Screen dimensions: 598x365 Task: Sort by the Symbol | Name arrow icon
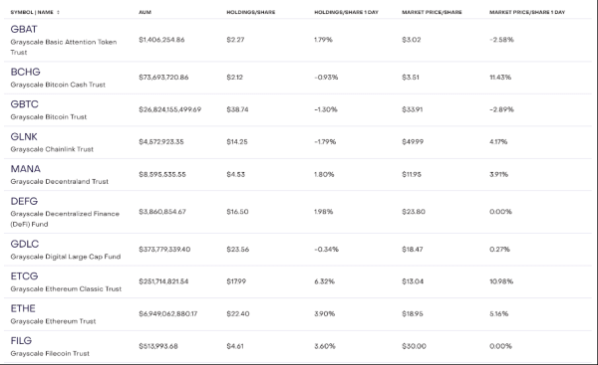pyautogui.click(x=59, y=12)
